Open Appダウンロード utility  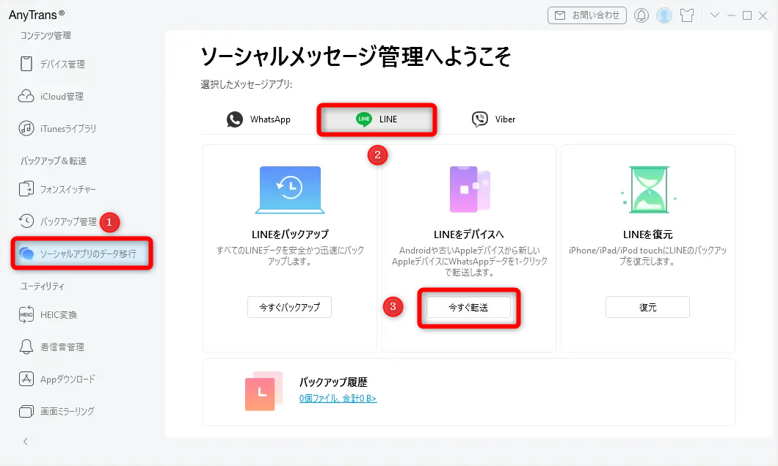68,379
